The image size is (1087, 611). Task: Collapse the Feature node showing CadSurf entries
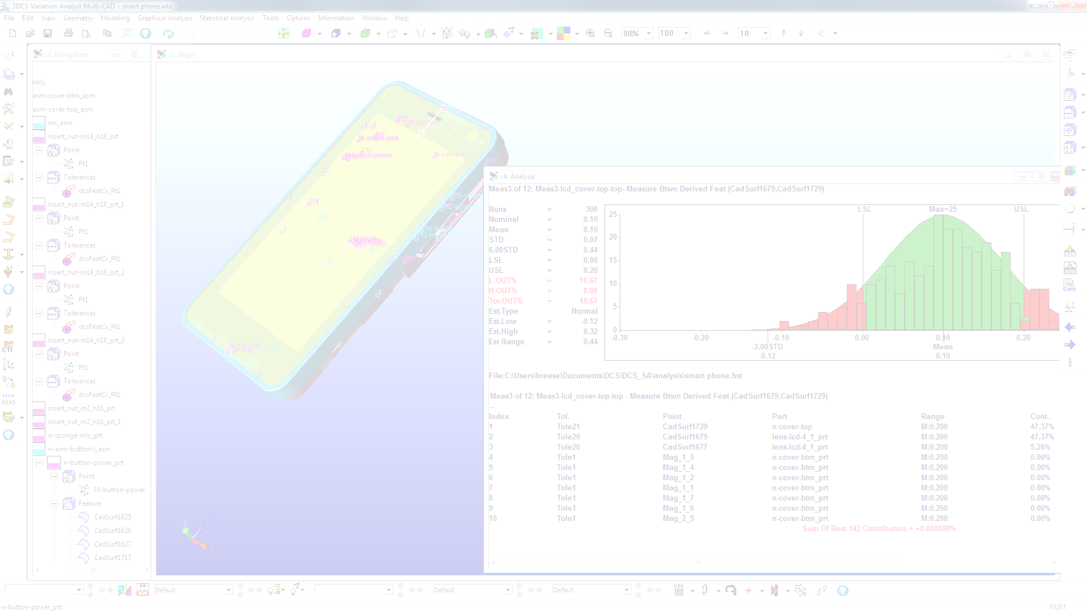tap(54, 503)
